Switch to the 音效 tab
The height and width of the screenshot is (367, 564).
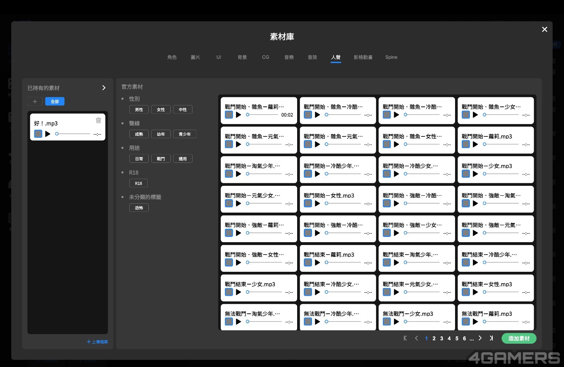(312, 57)
